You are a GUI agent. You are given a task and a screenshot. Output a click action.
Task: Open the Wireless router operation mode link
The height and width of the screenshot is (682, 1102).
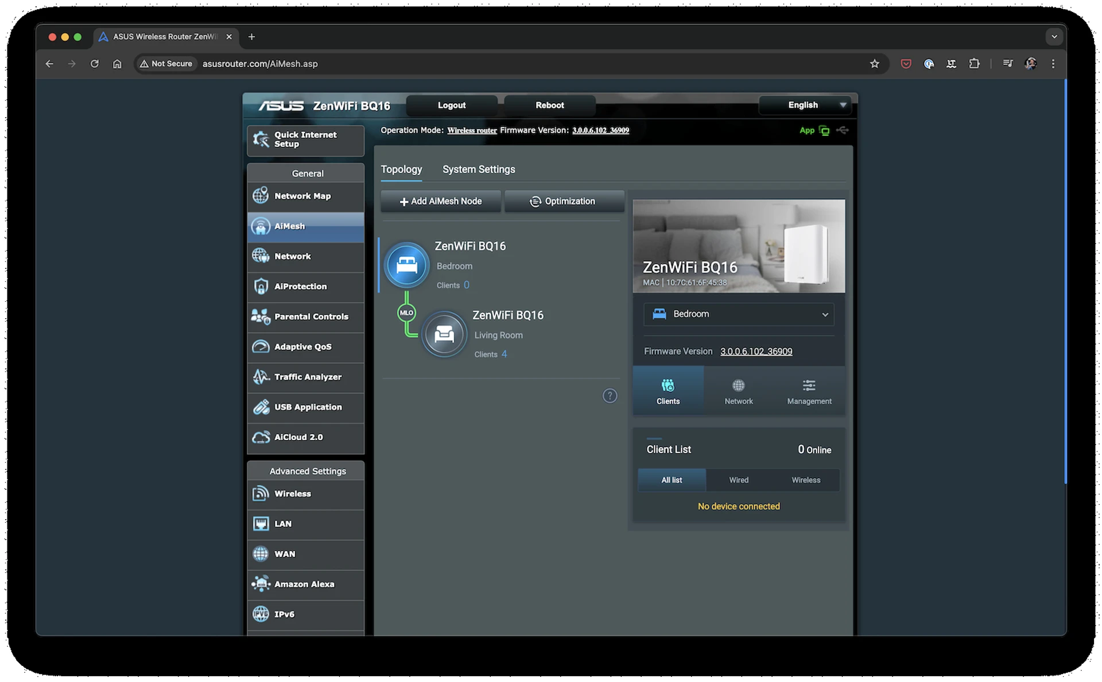point(472,131)
